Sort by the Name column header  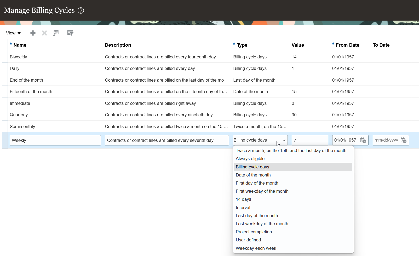coord(20,45)
